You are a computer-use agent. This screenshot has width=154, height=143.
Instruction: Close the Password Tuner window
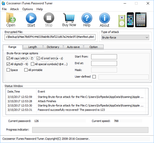[x=148, y=3]
